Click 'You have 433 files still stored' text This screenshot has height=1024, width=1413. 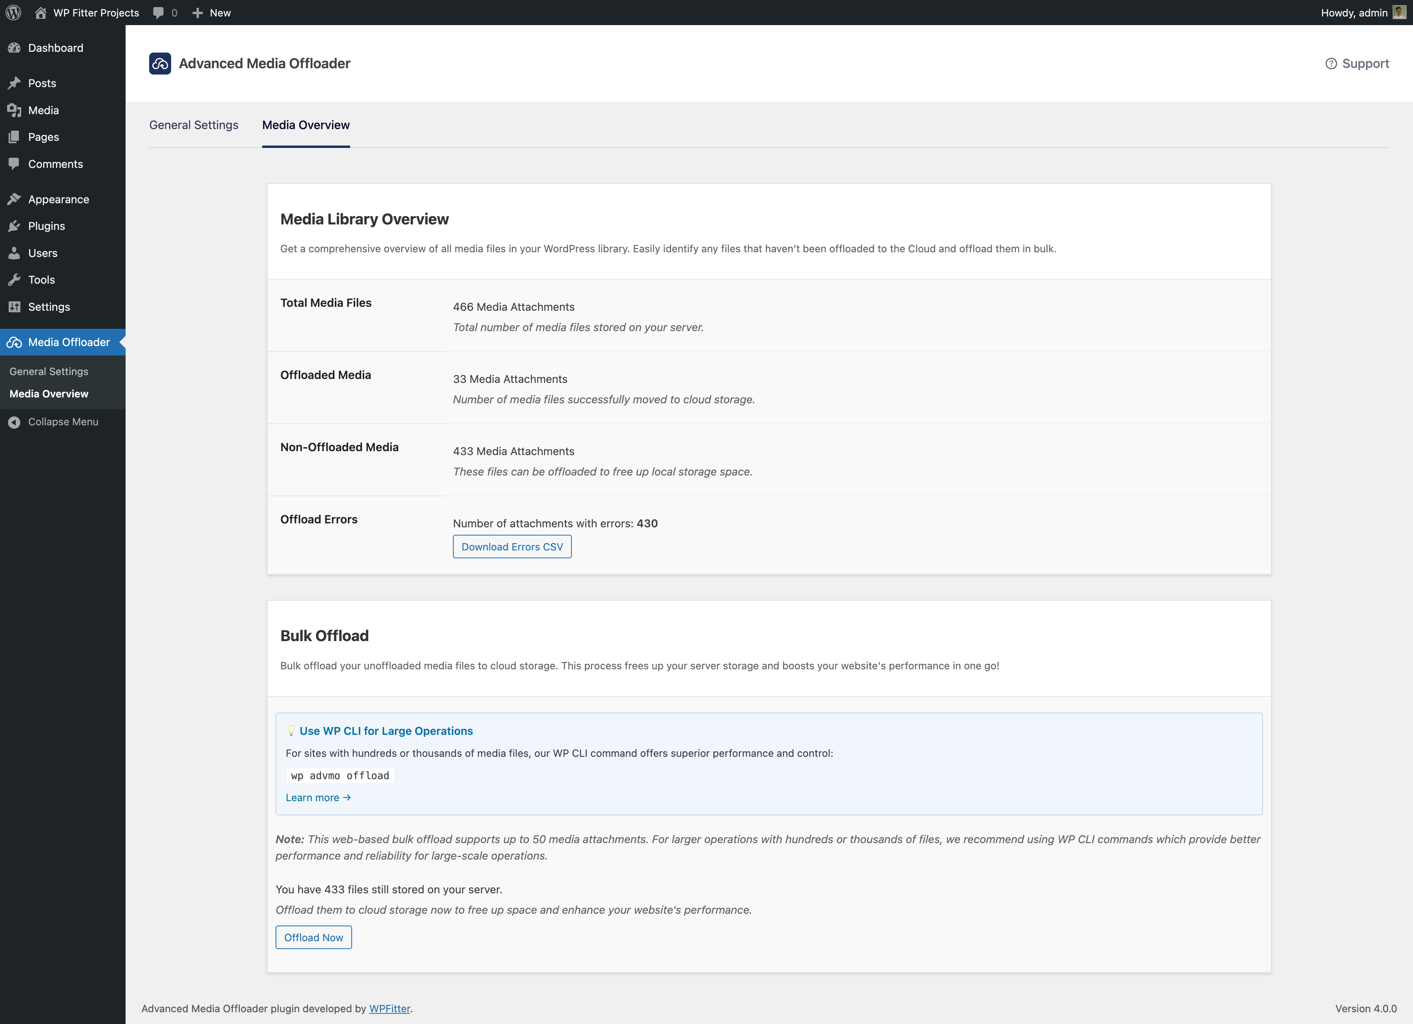click(x=388, y=889)
